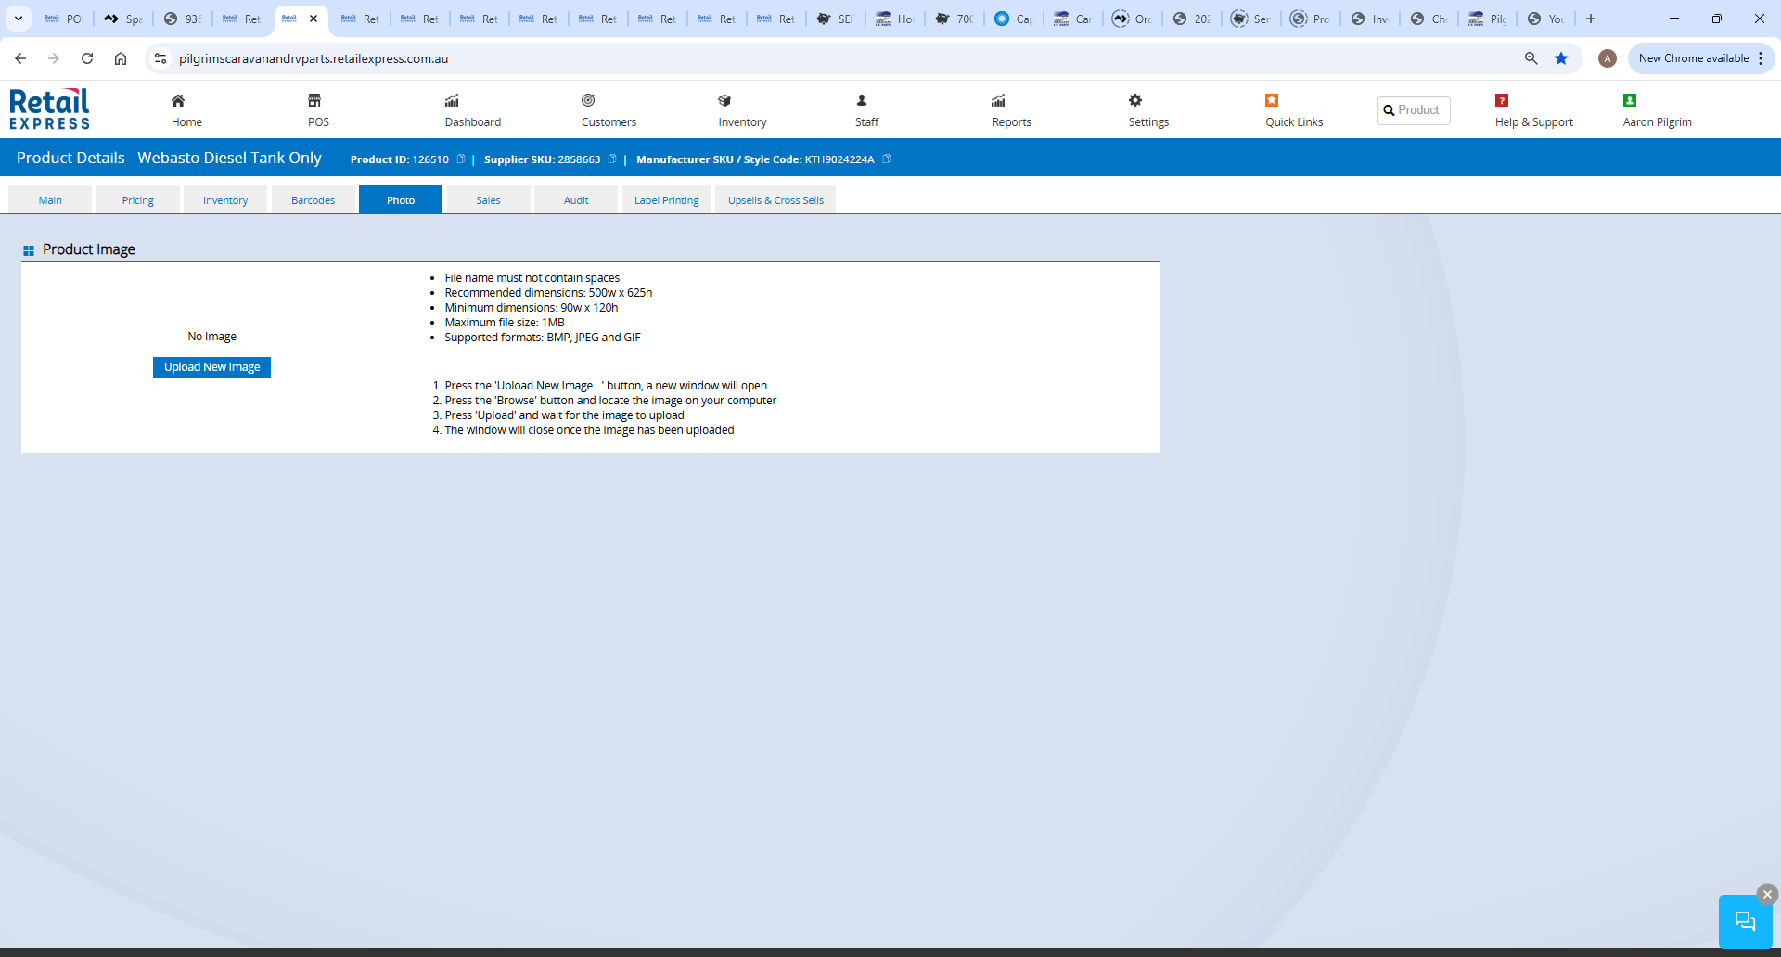Screen dimensions: 1781x957
Task: Copy the Manufacturer SKU KTH9024224A
Action: pos(887,159)
